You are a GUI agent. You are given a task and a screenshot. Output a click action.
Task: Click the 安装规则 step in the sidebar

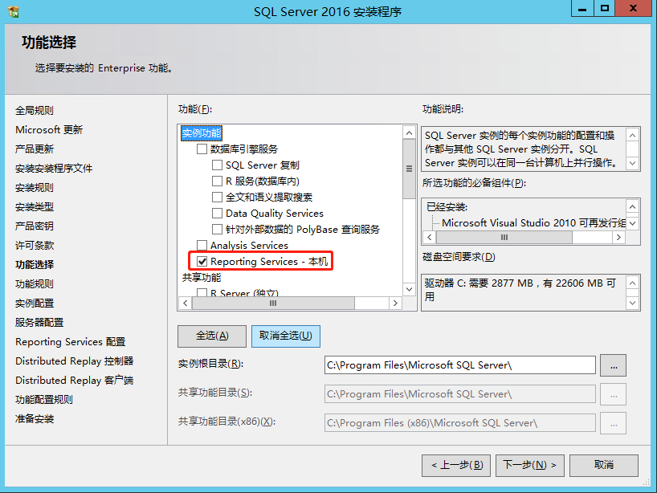[35, 188]
